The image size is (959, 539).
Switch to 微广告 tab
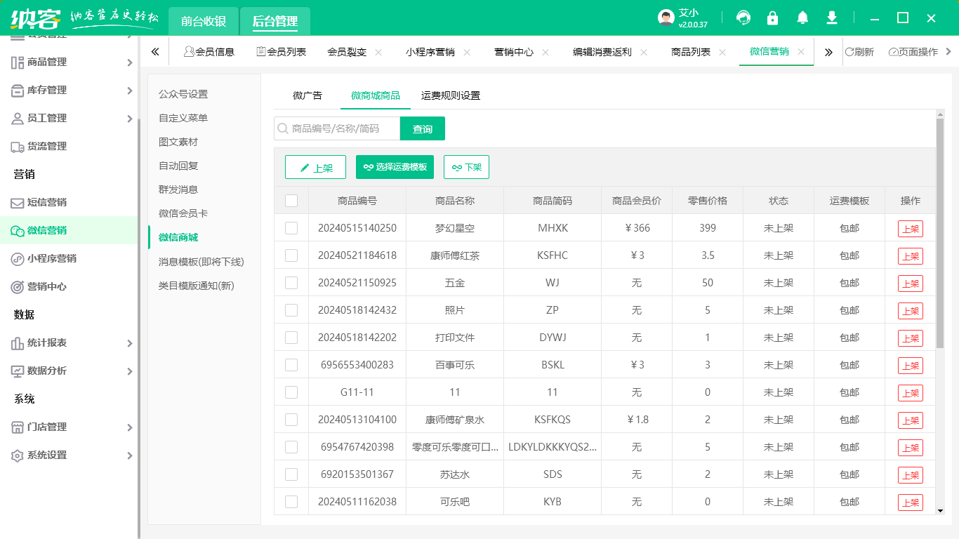point(307,95)
